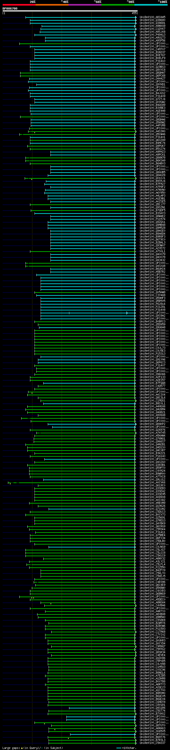Click the query end position 455

[134, 13]
